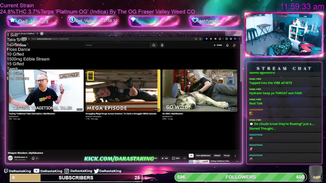Click chat message 'Hydrate! keep ya THROAT wet FAM!'
Viewport: 326px width, 183px height.
(275, 93)
